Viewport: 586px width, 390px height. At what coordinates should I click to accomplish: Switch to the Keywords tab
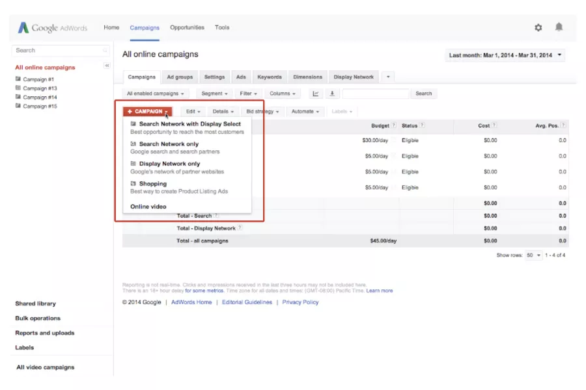269,77
